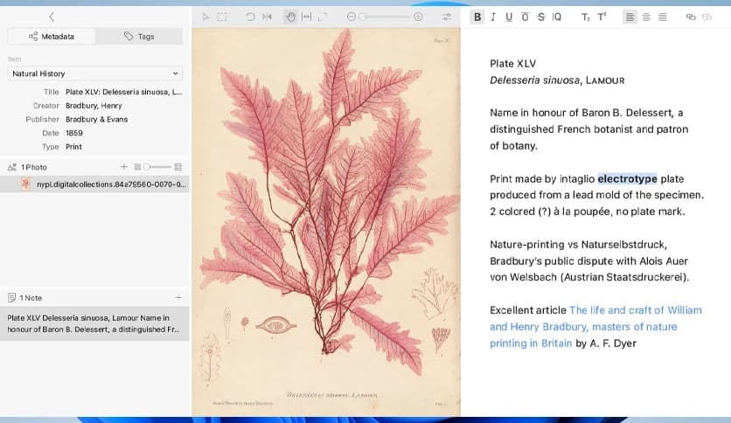Image resolution: width=731 pixels, height=423 pixels.
Task: Apply blockquote formatting
Action: pyautogui.click(x=557, y=17)
